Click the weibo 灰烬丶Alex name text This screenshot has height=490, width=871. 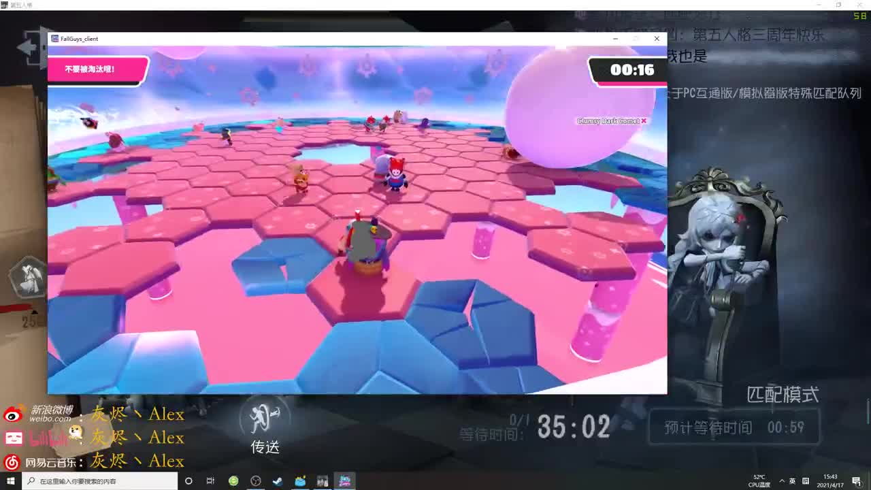(x=137, y=414)
